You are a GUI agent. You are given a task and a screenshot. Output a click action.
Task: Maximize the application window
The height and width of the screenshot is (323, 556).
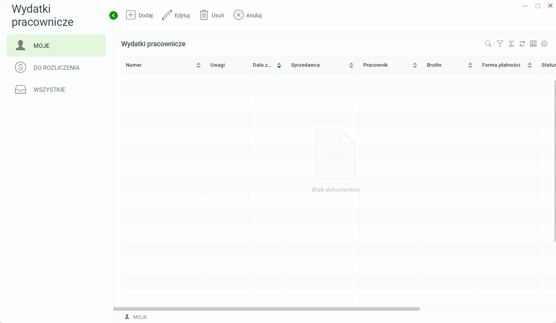pyautogui.click(x=537, y=6)
